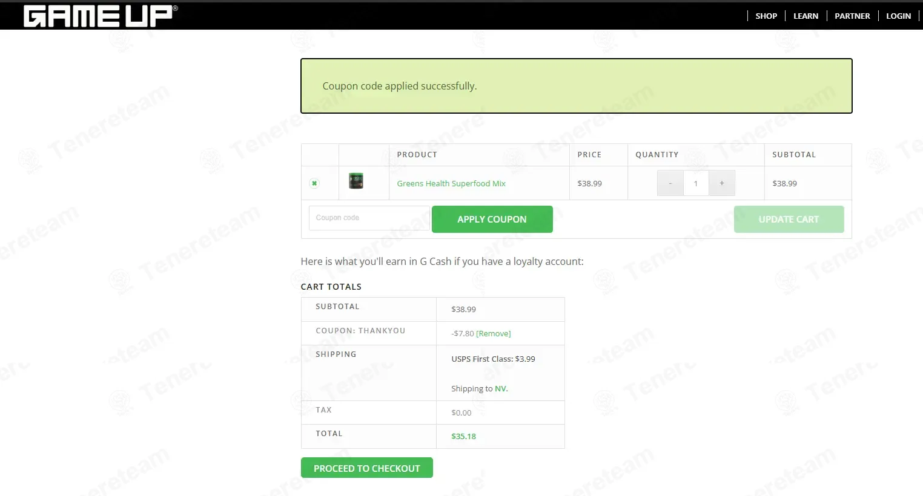
Task: Decrease quantity with the minus button
Action: [670, 183]
